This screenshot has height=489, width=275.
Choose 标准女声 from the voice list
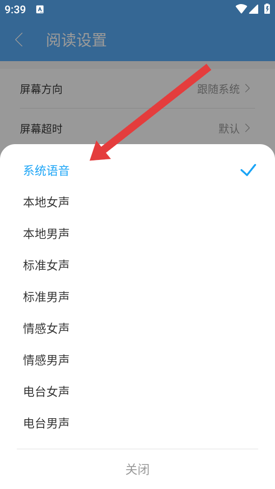click(x=137, y=265)
